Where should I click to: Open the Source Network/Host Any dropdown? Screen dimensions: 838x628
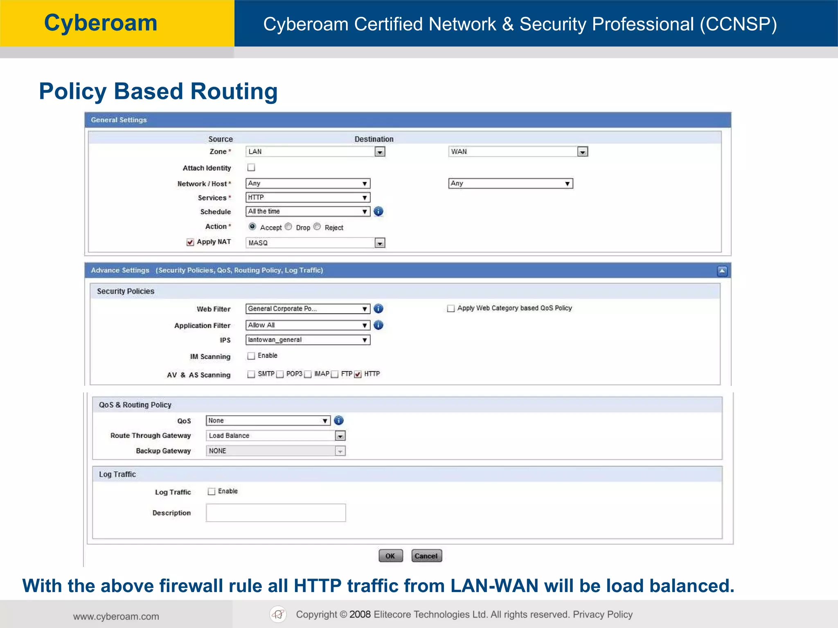(308, 184)
